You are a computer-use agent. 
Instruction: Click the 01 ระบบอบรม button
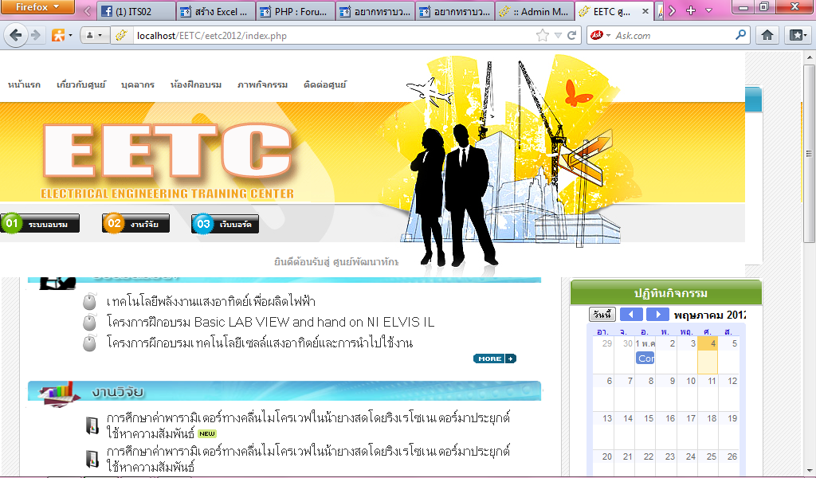(40, 224)
